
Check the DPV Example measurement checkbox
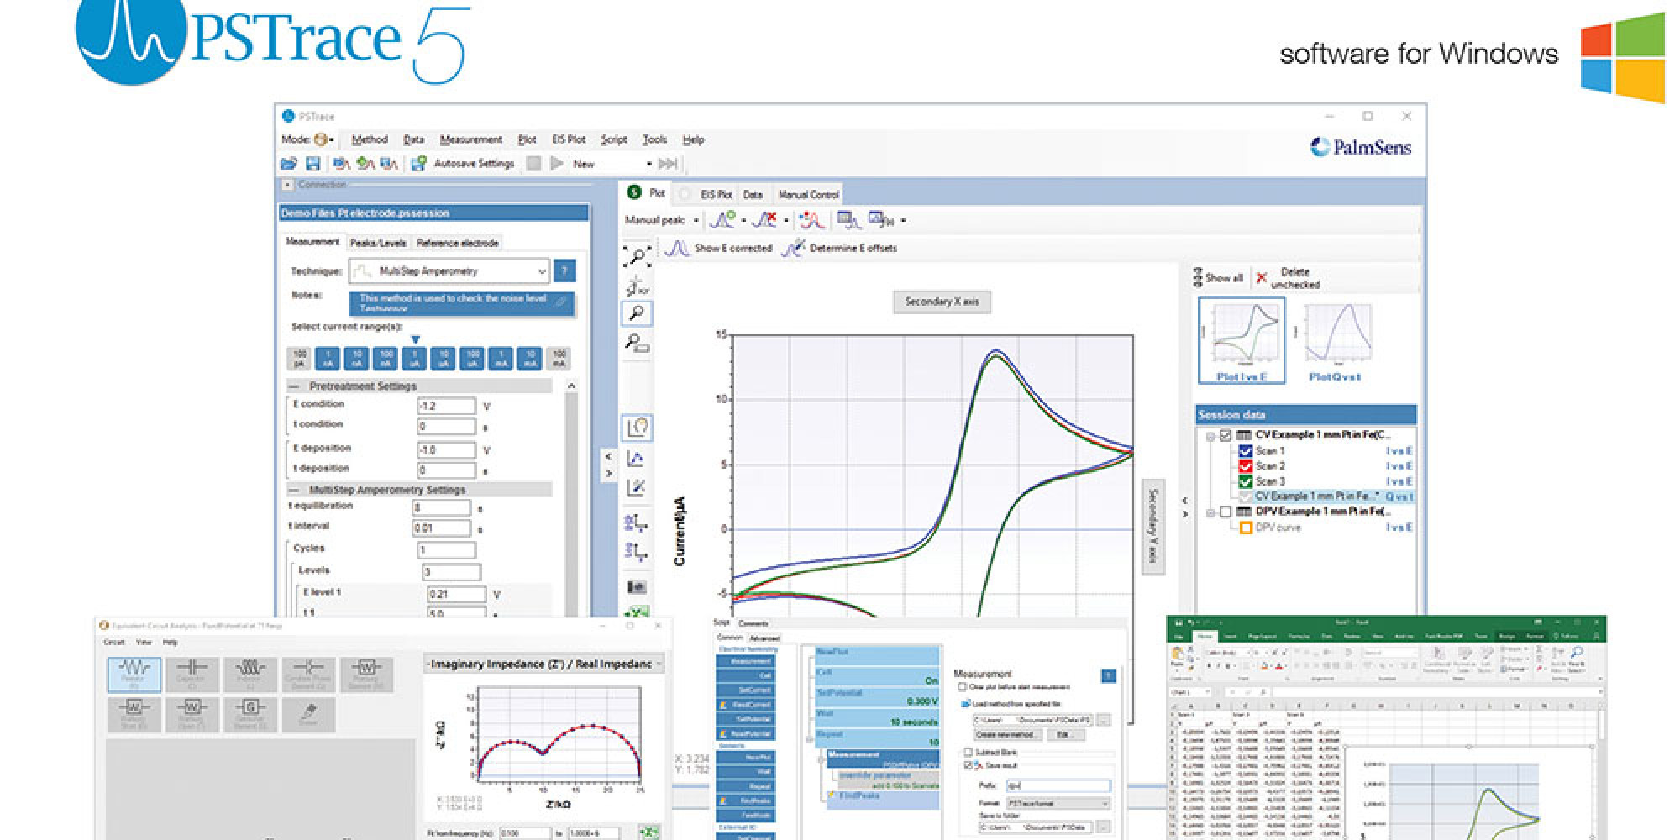pos(1226,512)
